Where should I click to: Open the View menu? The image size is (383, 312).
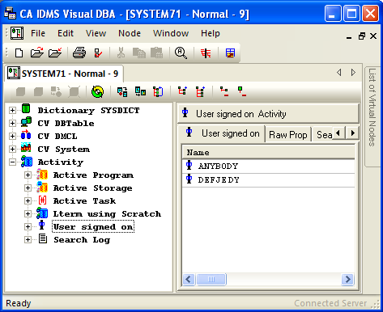[x=96, y=33]
